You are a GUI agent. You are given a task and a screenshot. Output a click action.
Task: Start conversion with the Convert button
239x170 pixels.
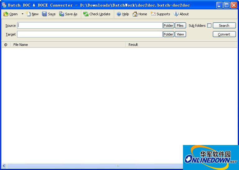click(224, 34)
